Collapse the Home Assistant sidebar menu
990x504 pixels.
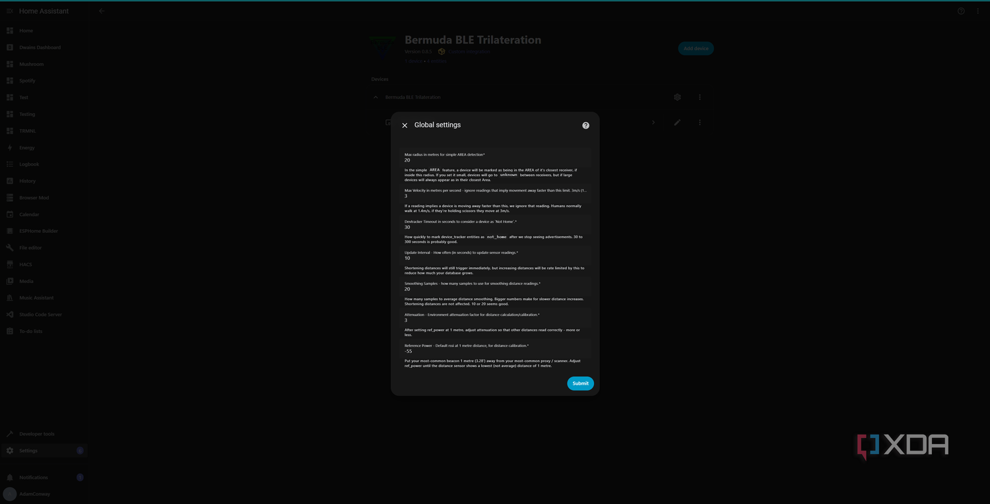(x=10, y=11)
